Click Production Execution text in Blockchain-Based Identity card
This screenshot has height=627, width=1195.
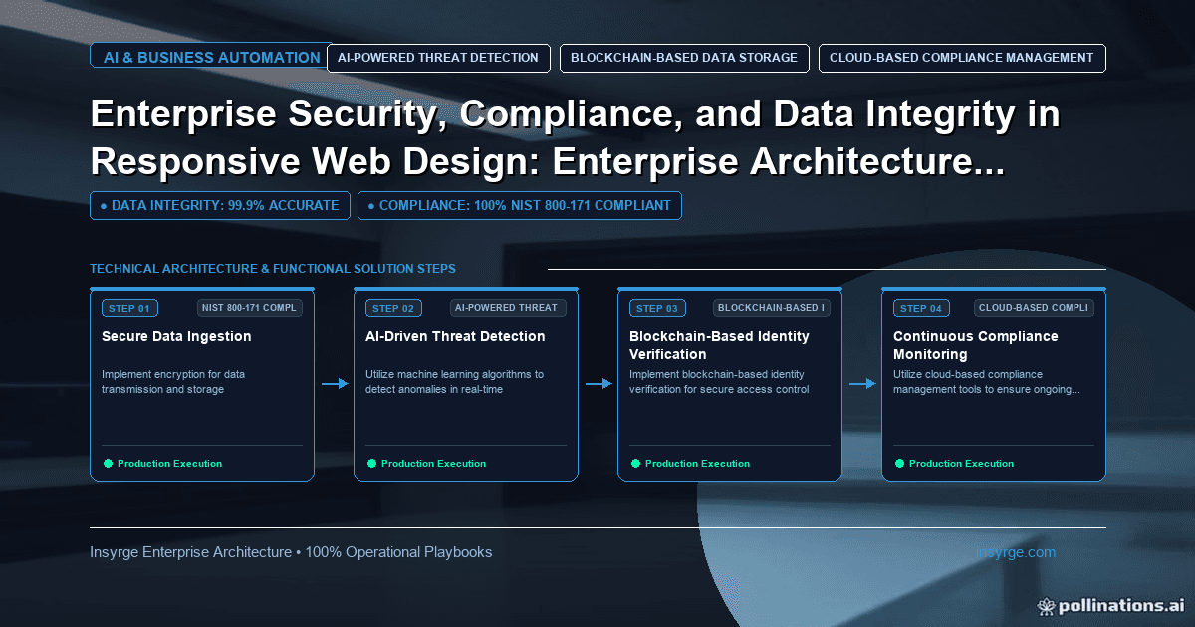point(698,464)
